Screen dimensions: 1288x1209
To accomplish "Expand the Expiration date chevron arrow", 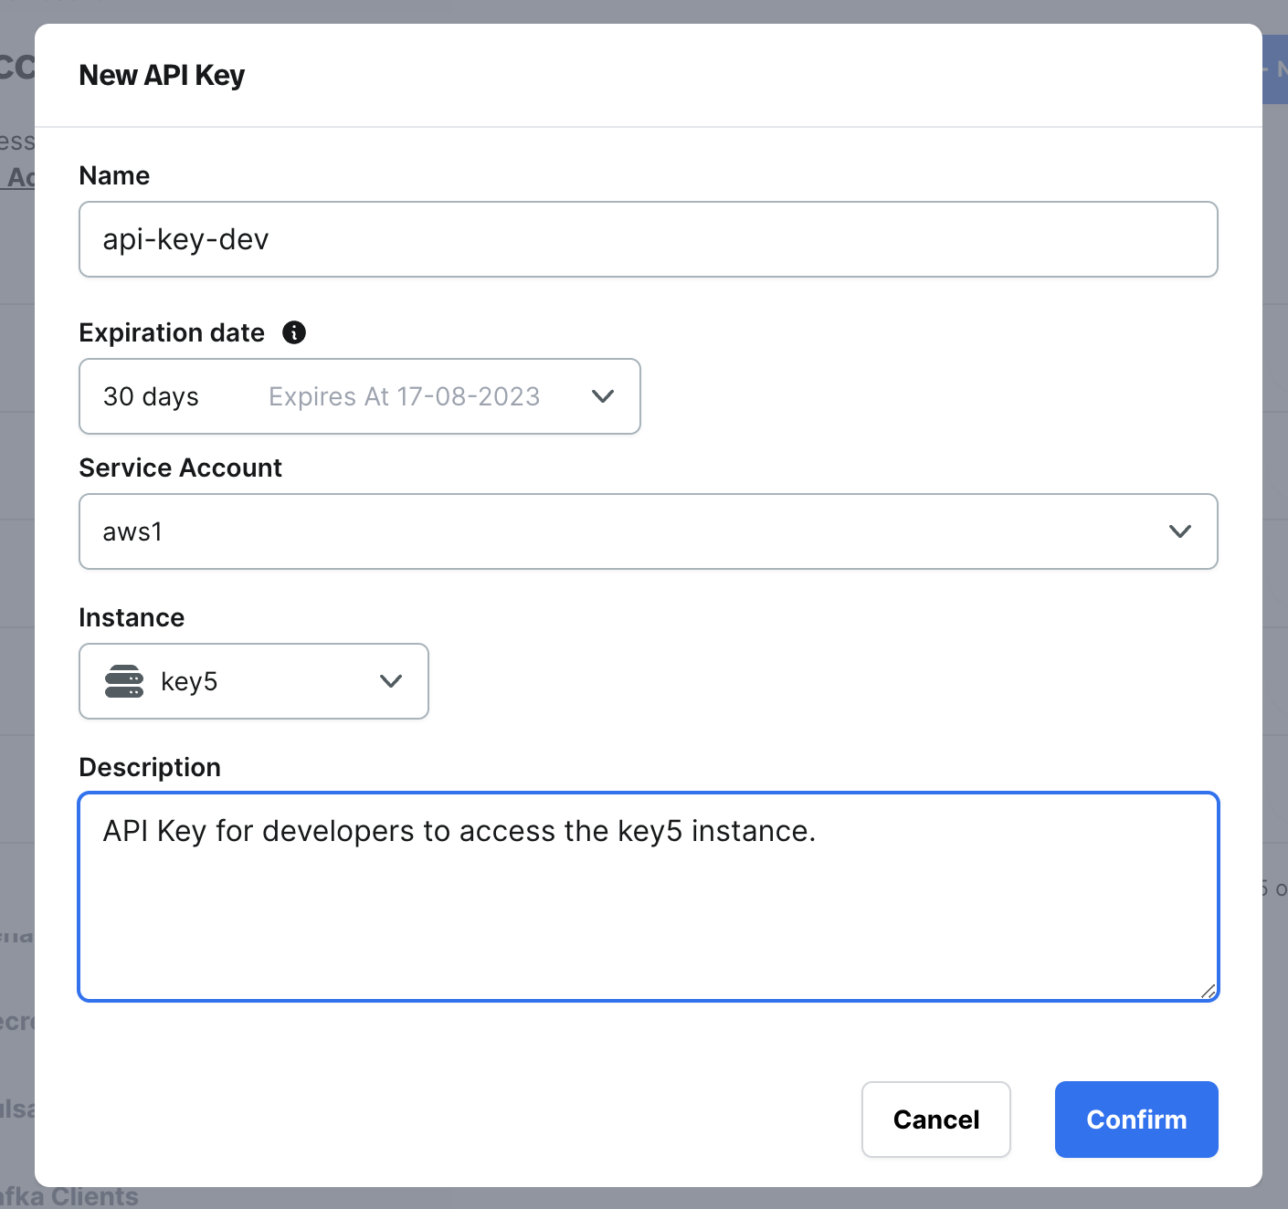I will pyautogui.click(x=602, y=396).
